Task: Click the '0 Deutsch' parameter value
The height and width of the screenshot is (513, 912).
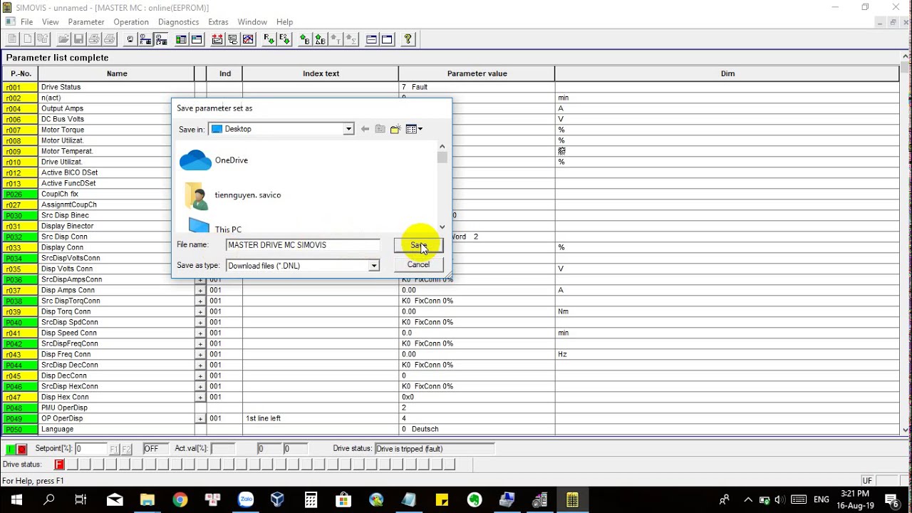Action: pyautogui.click(x=420, y=429)
